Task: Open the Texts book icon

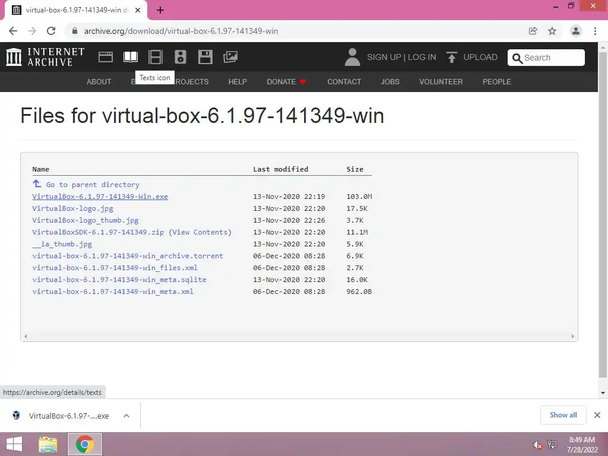Action: click(130, 57)
